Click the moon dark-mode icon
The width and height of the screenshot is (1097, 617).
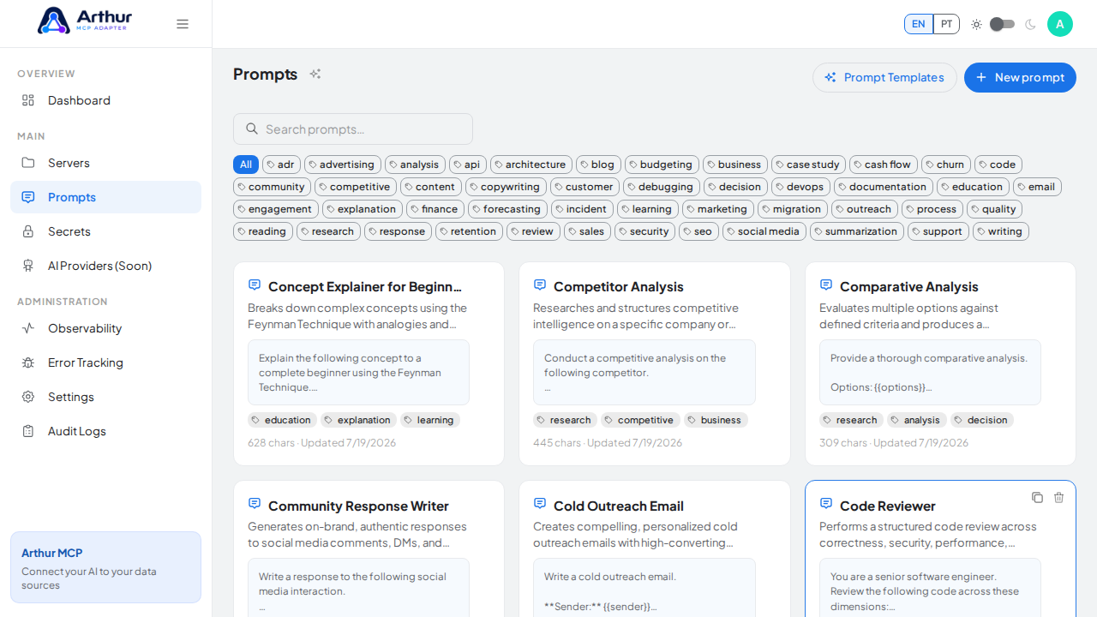tap(1030, 24)
